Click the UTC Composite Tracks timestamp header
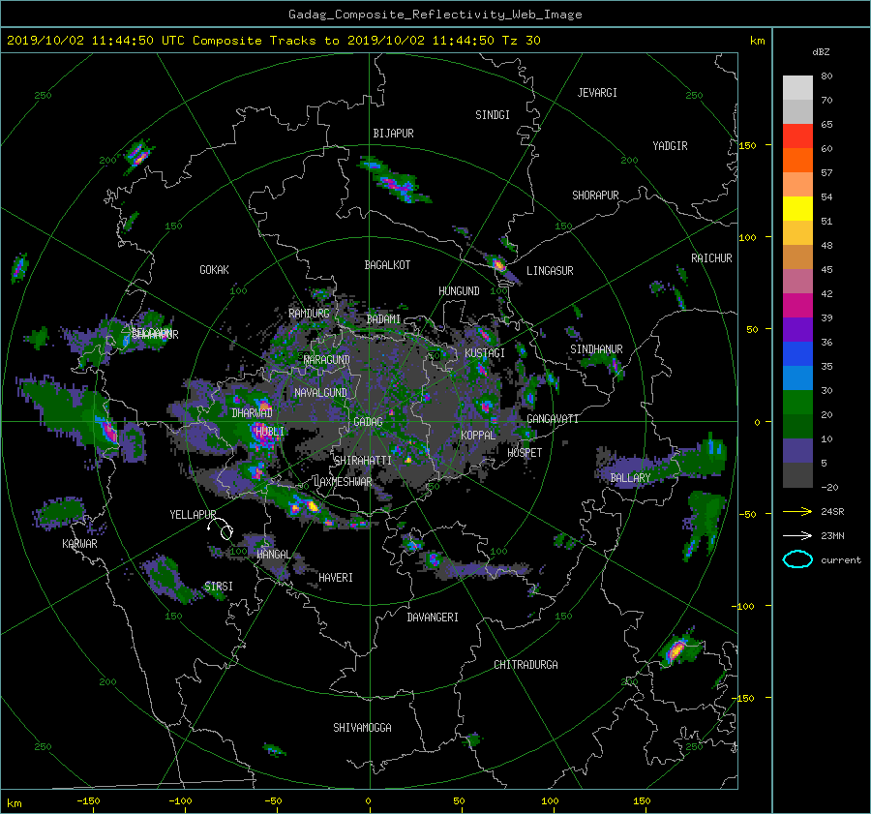 click(x=273, y=41)
